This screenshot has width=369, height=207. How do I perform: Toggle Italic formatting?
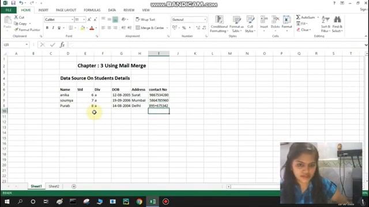(53, 28)
